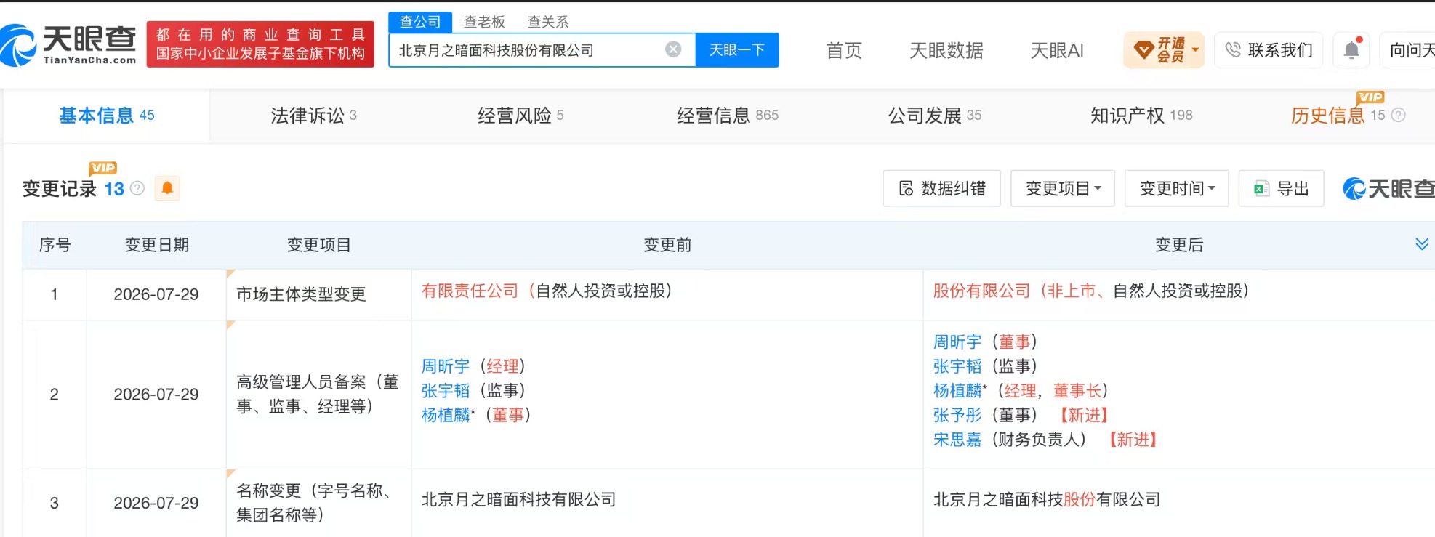Click 北京月之暗面科技股份有限公司 in 变更后
This screenshot has width=1435, height=537.
1047,499
